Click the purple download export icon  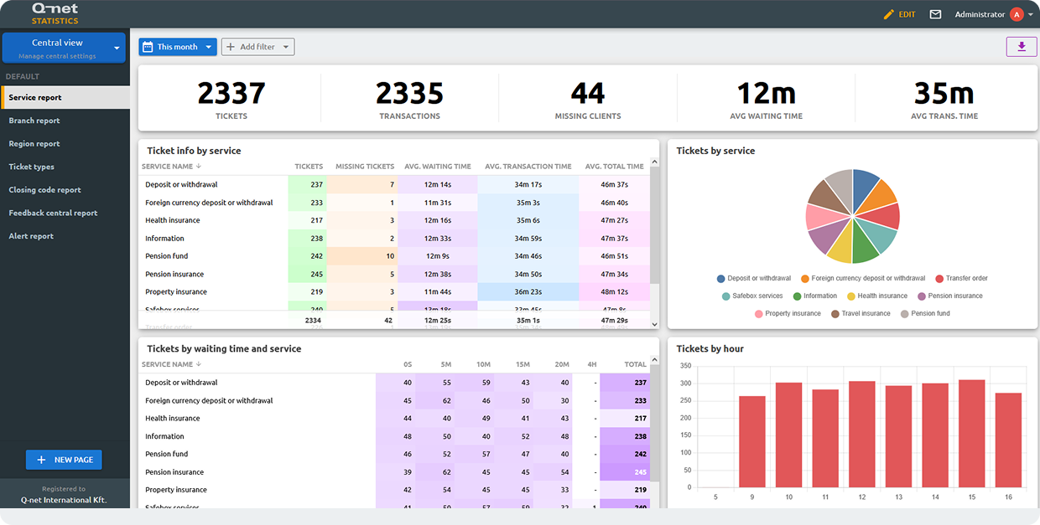(x=1021, y=47)
